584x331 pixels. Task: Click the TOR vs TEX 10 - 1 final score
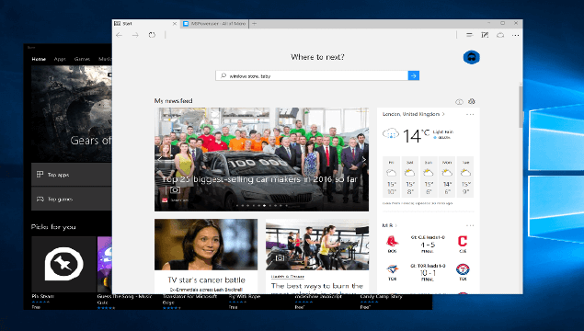tap(428, 273)
